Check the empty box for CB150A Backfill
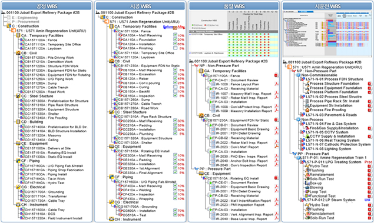The width and height of the screenshot is (374, 223). click(x=176, y=91)
